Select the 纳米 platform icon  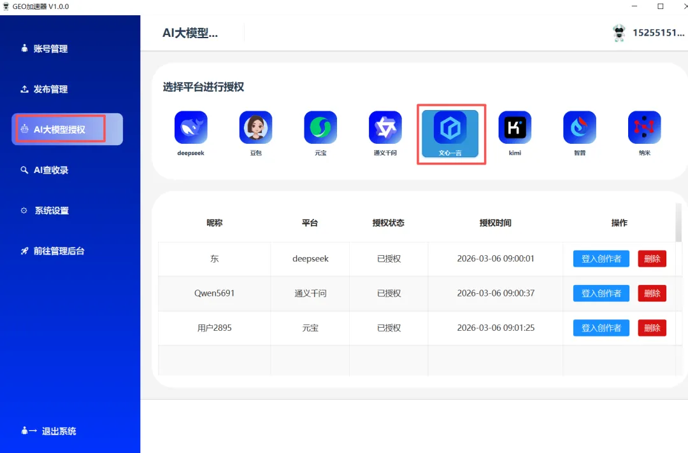point(644,127)
